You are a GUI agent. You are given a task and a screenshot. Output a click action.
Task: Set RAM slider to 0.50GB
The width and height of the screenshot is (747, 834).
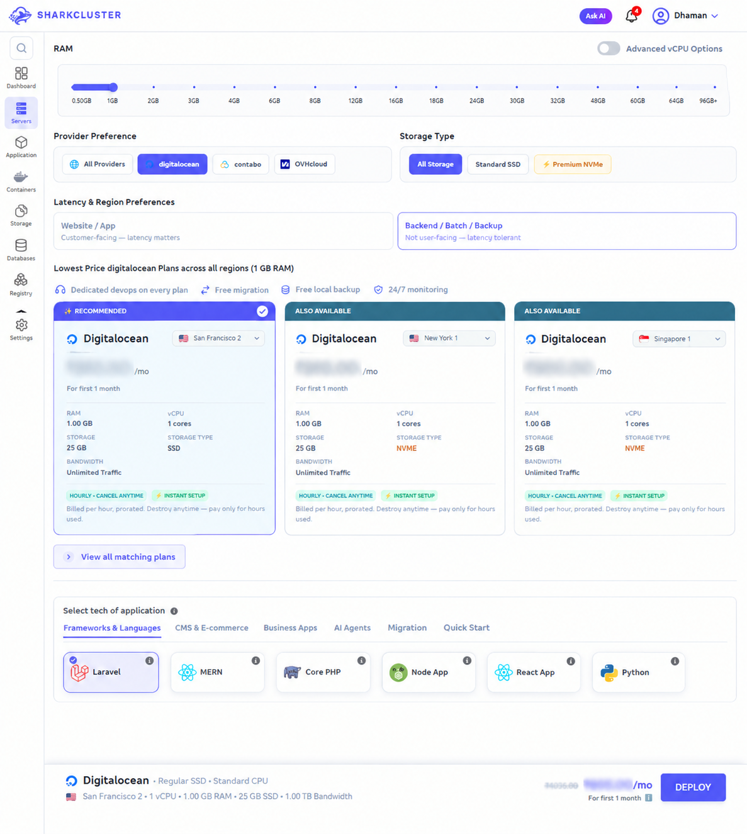75,87
